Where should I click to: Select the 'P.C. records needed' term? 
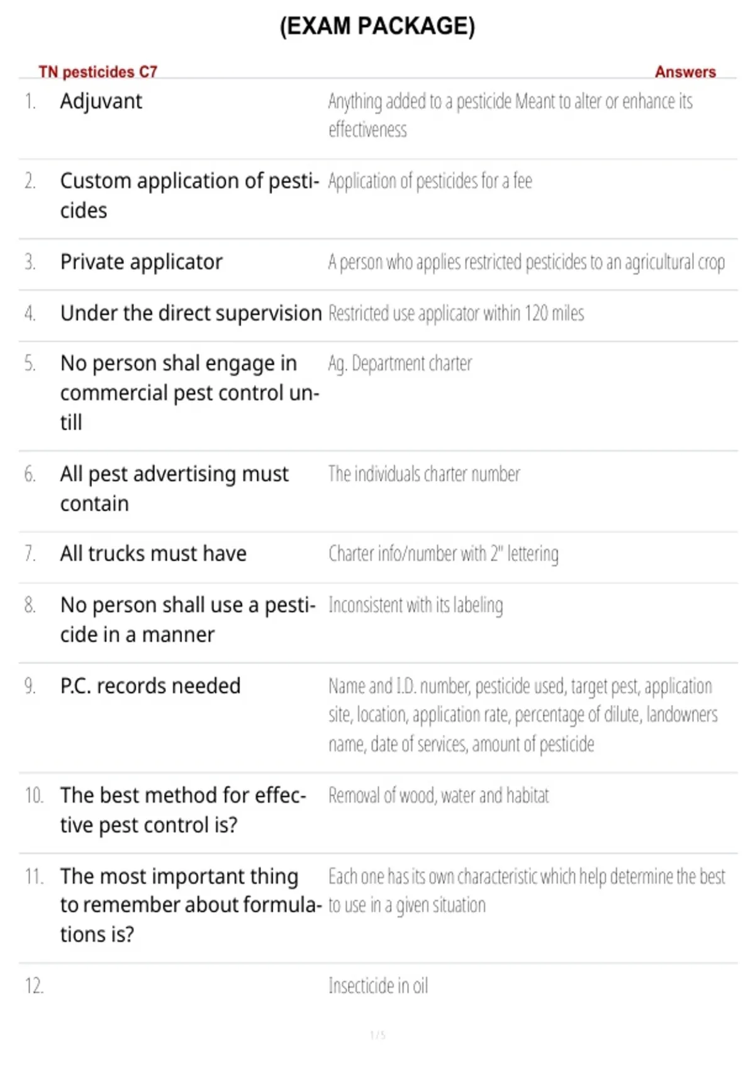150,685
